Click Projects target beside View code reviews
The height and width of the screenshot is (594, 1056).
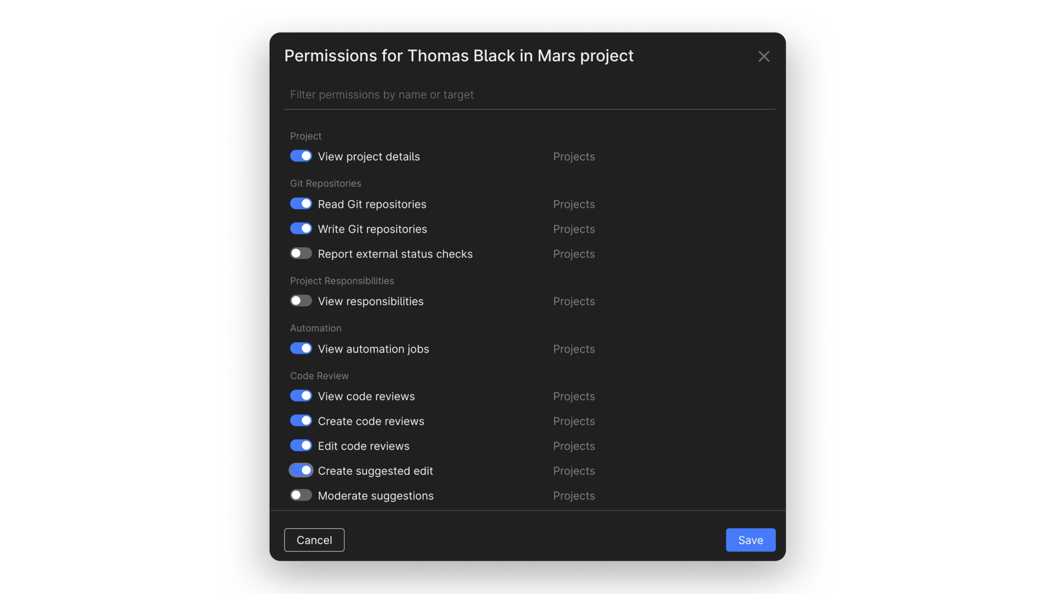[574, 396]
